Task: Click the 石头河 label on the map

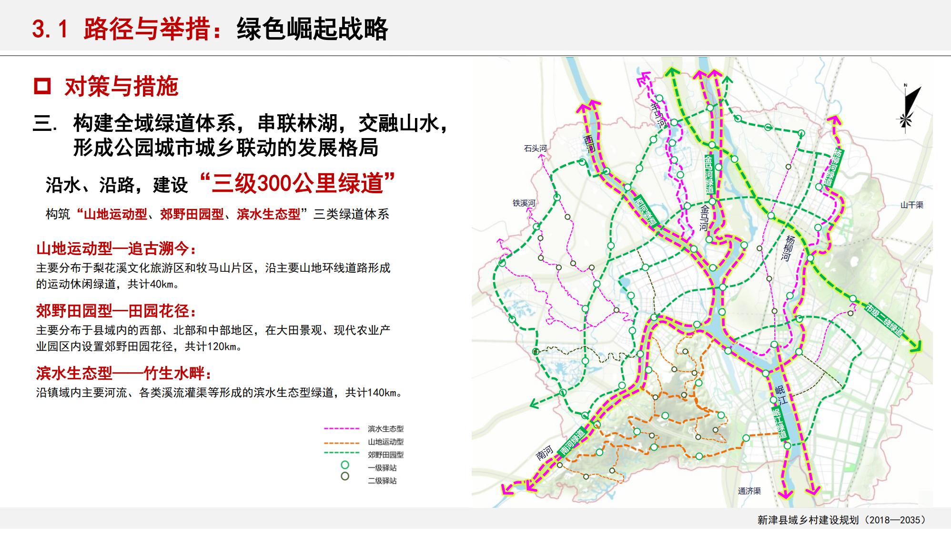Action: 536,148
